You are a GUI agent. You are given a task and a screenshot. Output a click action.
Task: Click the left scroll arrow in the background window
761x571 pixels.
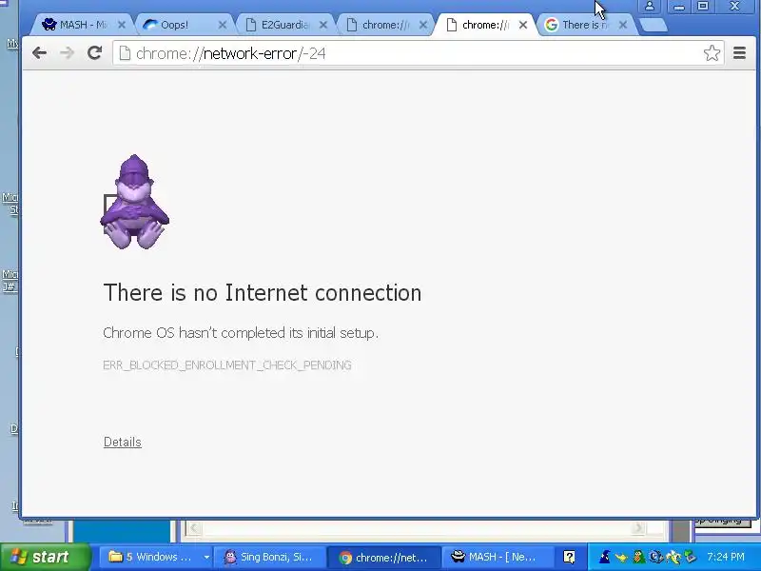pyautogui.click(x=194, y=528)
